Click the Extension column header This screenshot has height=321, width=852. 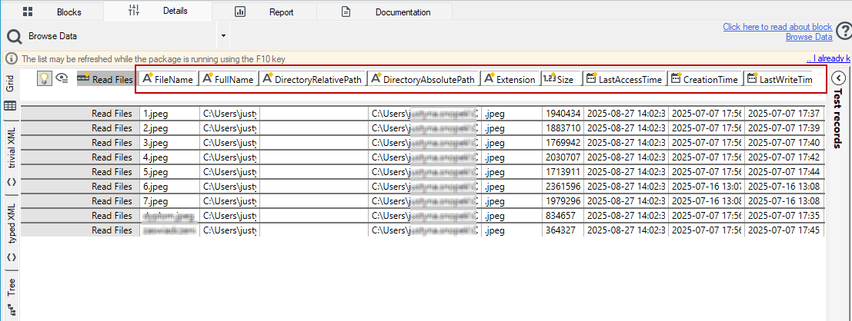click(x=510, y=79)
